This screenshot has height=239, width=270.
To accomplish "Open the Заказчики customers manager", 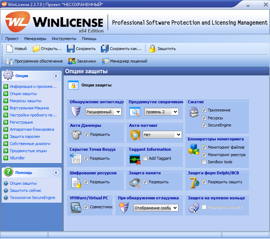I will [x=72, y=61].
